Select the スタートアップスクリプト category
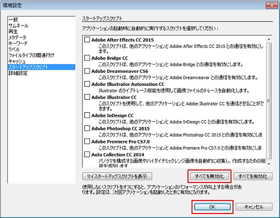The width and height of the screenshot is (280, 218). coord(41,67)
